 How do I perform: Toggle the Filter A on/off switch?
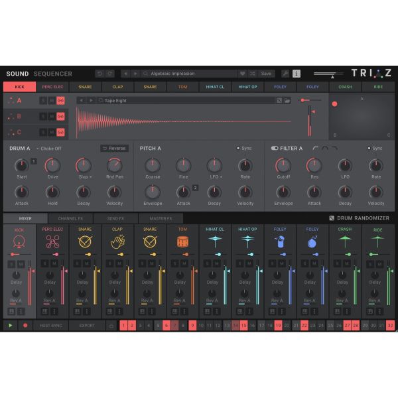pos(275,148)
